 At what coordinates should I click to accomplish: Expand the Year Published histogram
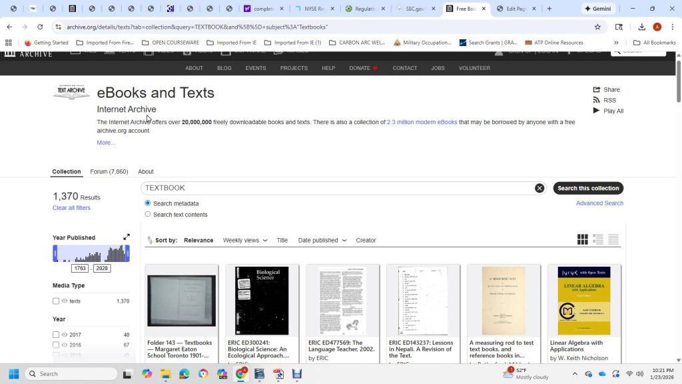127,237
